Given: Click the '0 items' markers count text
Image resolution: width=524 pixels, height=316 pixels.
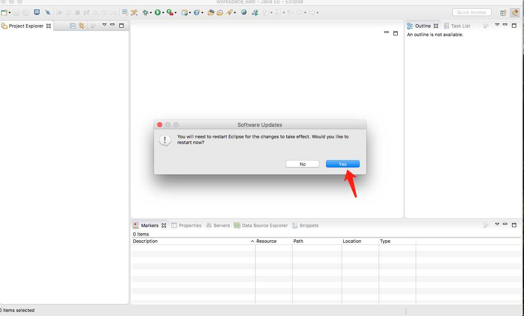Looking at the screenshot, I should click(x=141, y=234).
